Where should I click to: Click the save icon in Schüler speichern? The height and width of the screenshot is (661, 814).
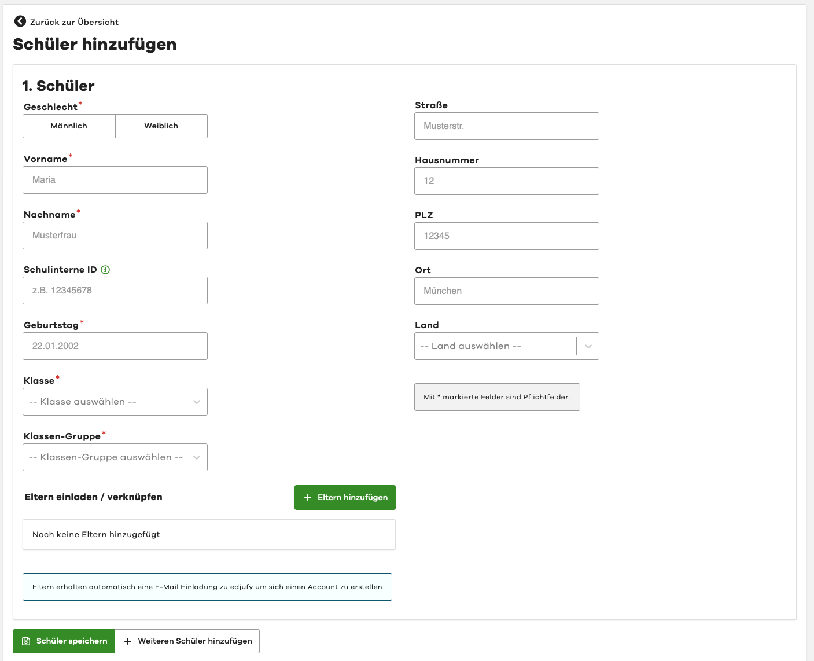[26, 641]
